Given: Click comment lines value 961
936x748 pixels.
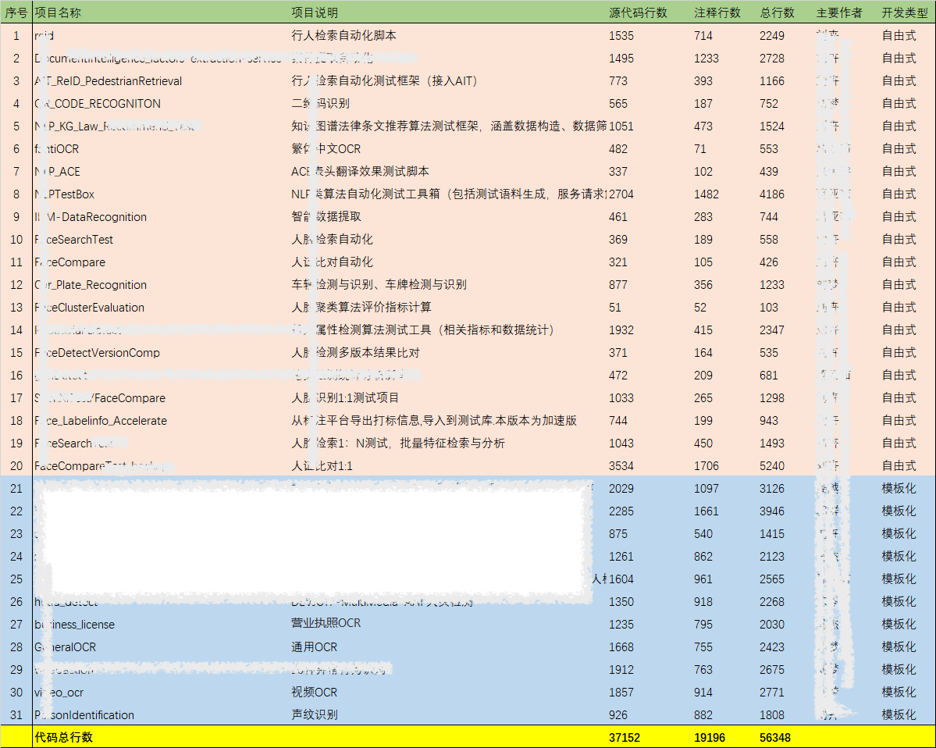Looking at the screenshot, I should pyautogui.click(x=703, y=580).
